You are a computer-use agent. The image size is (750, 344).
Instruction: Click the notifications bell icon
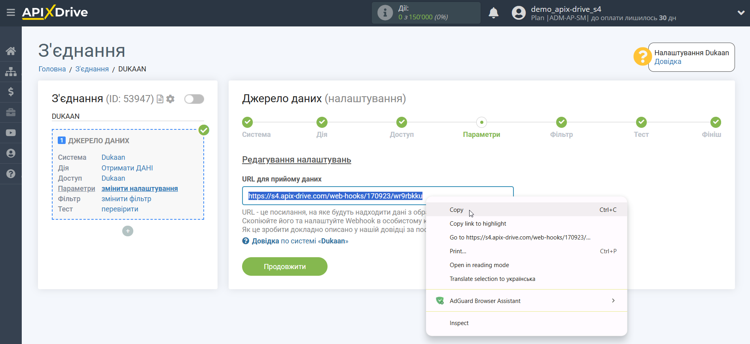tap(493, 13)
